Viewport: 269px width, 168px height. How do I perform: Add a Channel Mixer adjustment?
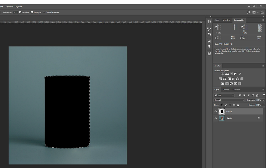tap(238, 79)
